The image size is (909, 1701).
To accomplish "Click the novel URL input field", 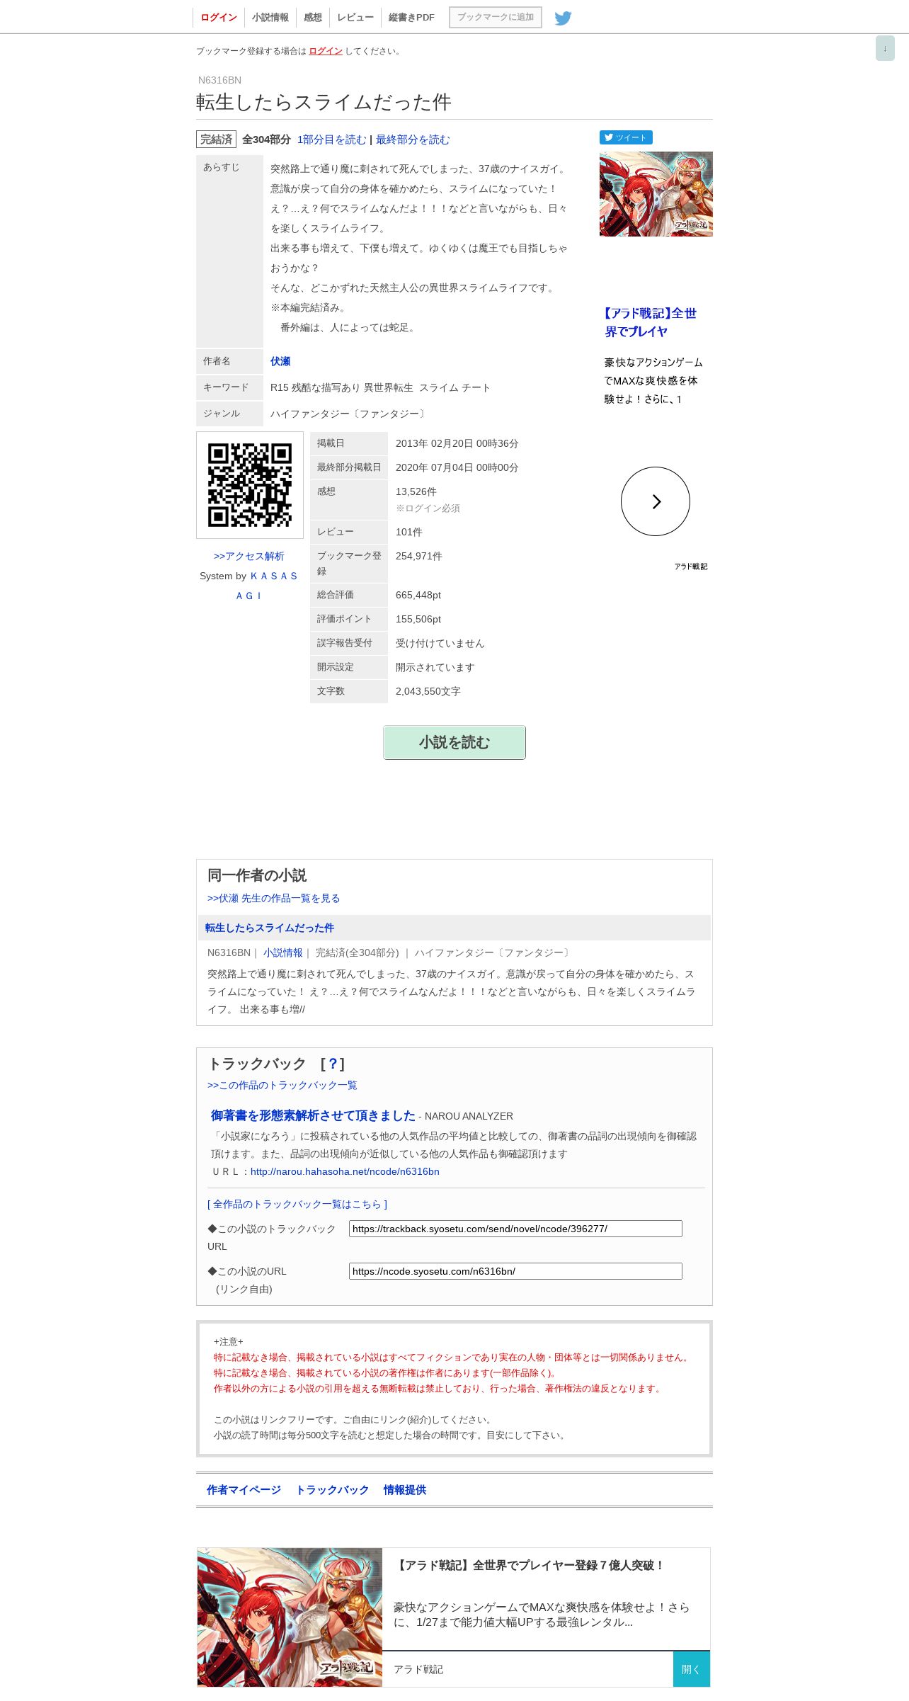I will (x=515, y=1271).
